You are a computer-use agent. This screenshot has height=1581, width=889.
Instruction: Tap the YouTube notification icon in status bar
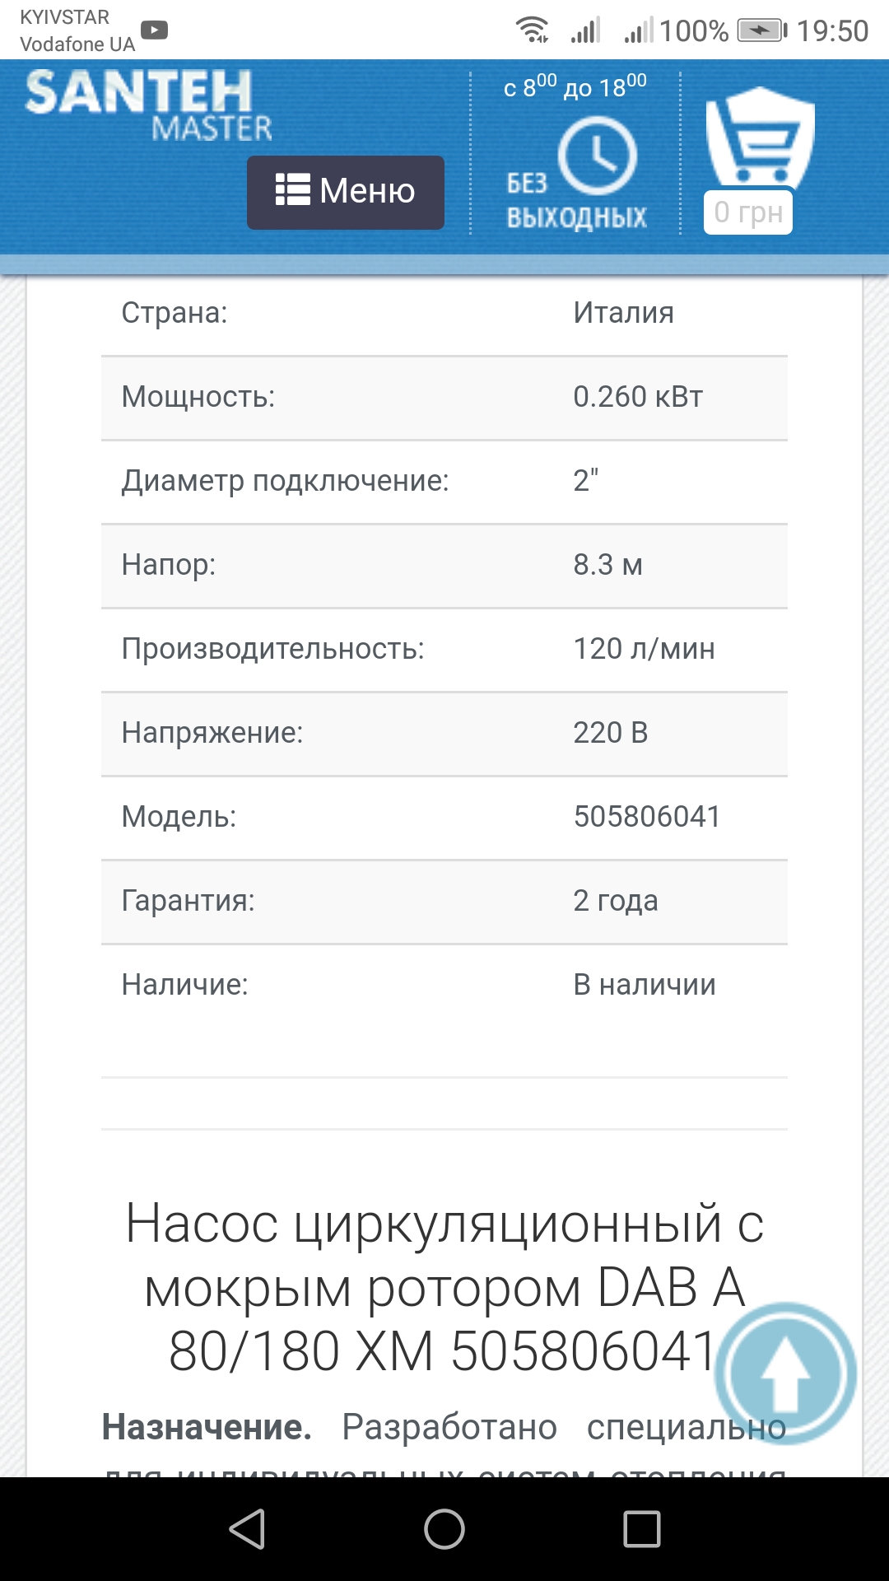point(154,30)
